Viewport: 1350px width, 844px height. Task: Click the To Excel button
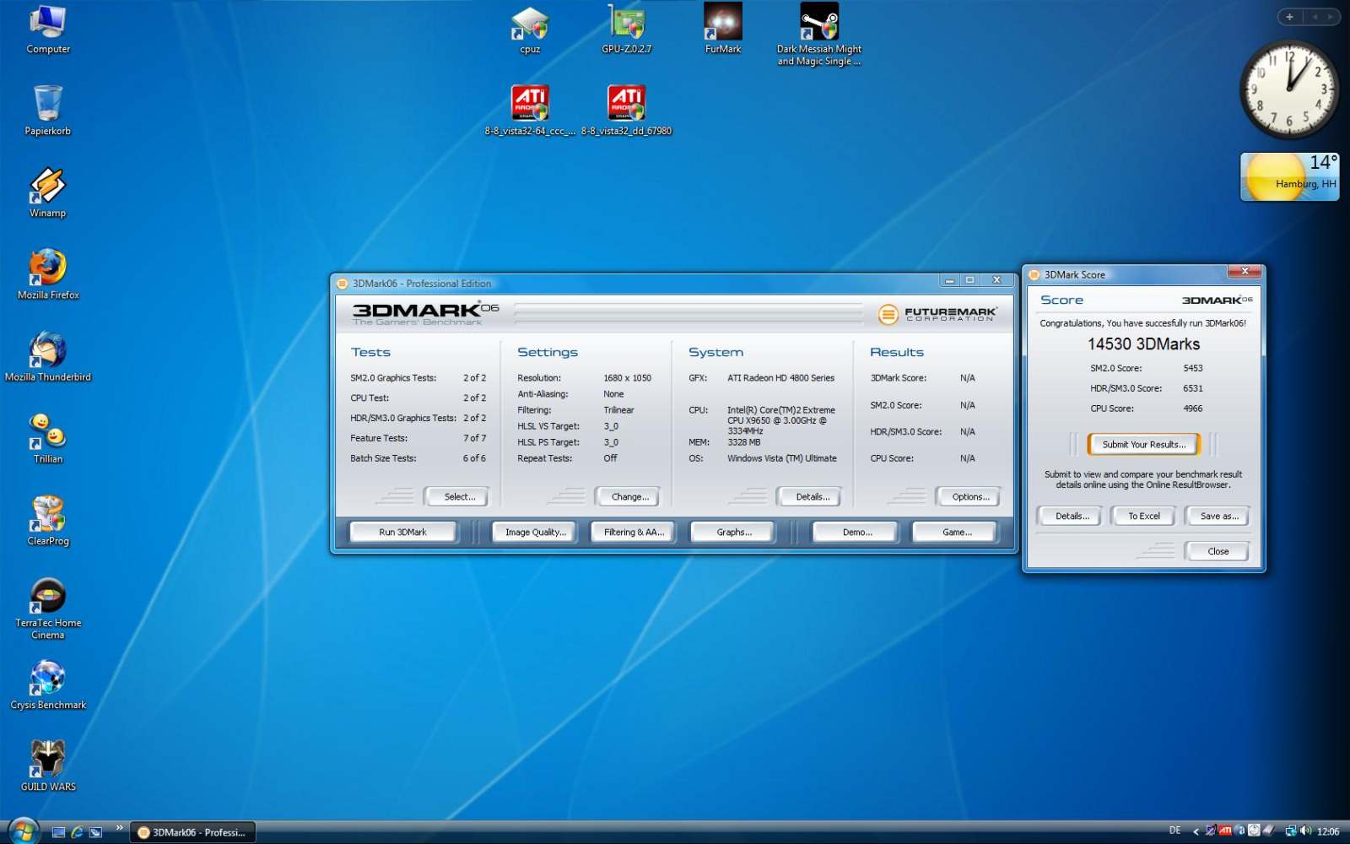(1143, 517)
